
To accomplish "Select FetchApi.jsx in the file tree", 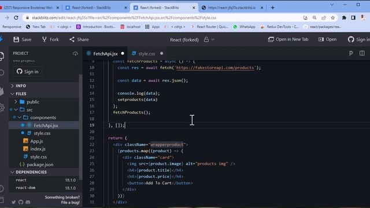I will click(45, 125).
